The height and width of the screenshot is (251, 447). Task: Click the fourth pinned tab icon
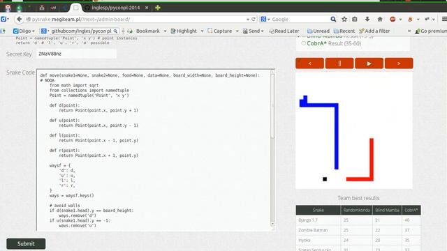point(42,8)
